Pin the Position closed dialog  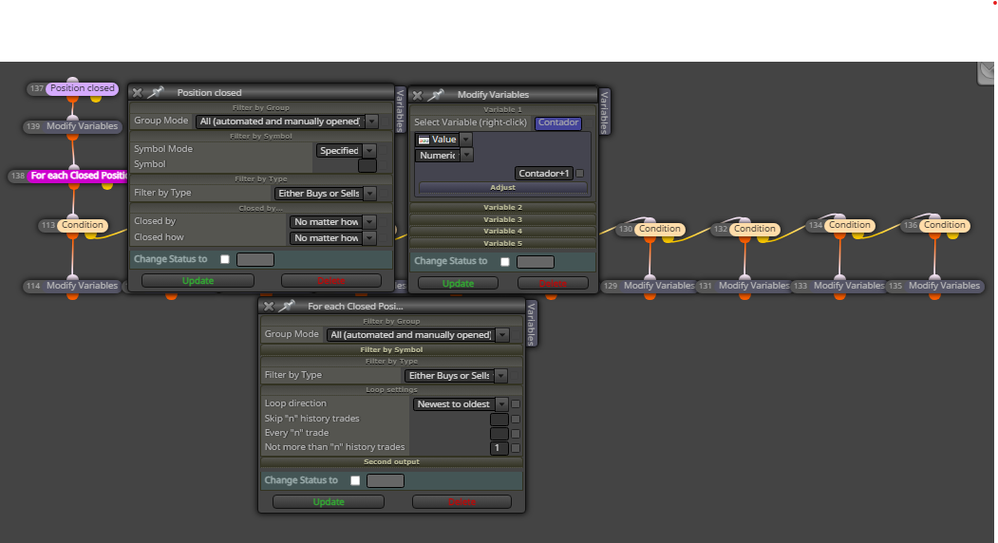[x=156, y=93]
